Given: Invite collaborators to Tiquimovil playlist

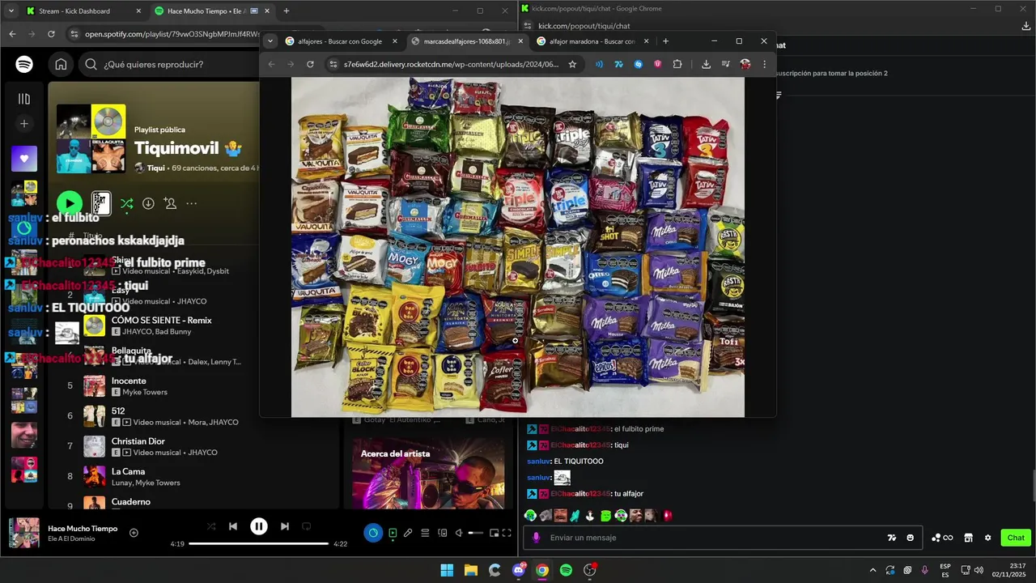Looking at the screenshot, I should coord(170,203).
